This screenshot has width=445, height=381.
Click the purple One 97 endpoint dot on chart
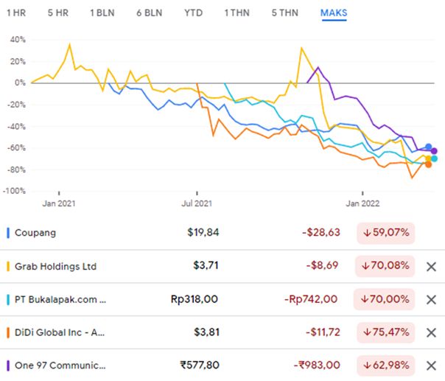[x=434, y=151]
